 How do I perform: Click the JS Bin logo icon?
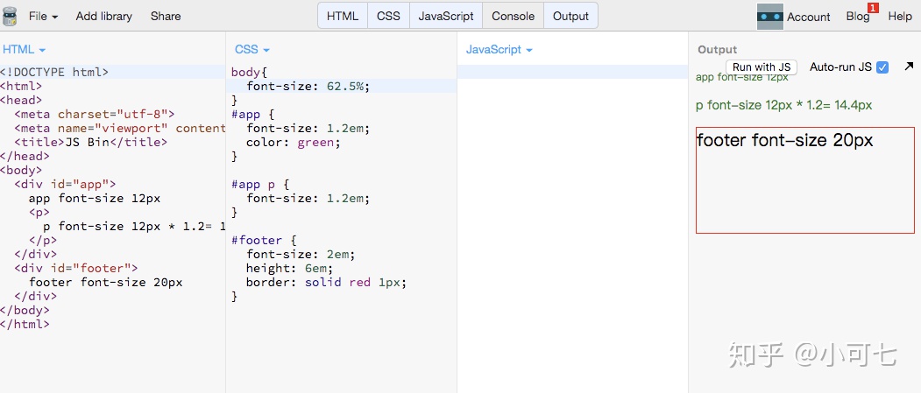[10, 16]
